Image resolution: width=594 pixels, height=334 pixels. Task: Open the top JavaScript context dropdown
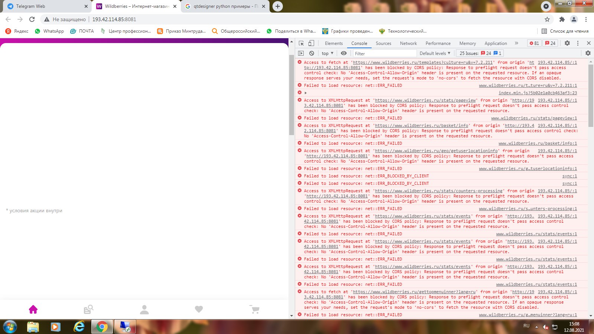[327, 53]
